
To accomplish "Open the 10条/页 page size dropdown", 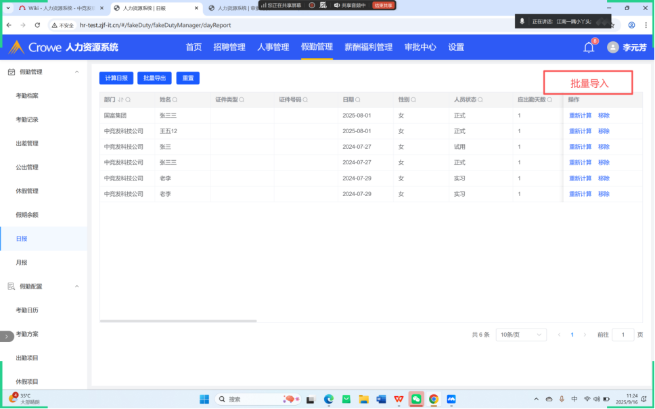I will (x=521, y=335).
